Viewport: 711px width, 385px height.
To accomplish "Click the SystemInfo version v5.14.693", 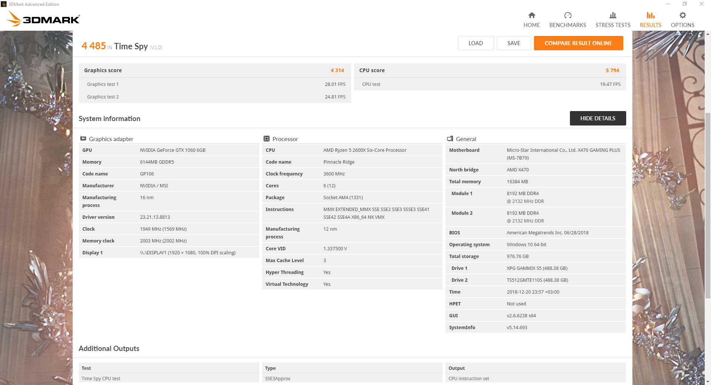I will (x=517, y=328).
